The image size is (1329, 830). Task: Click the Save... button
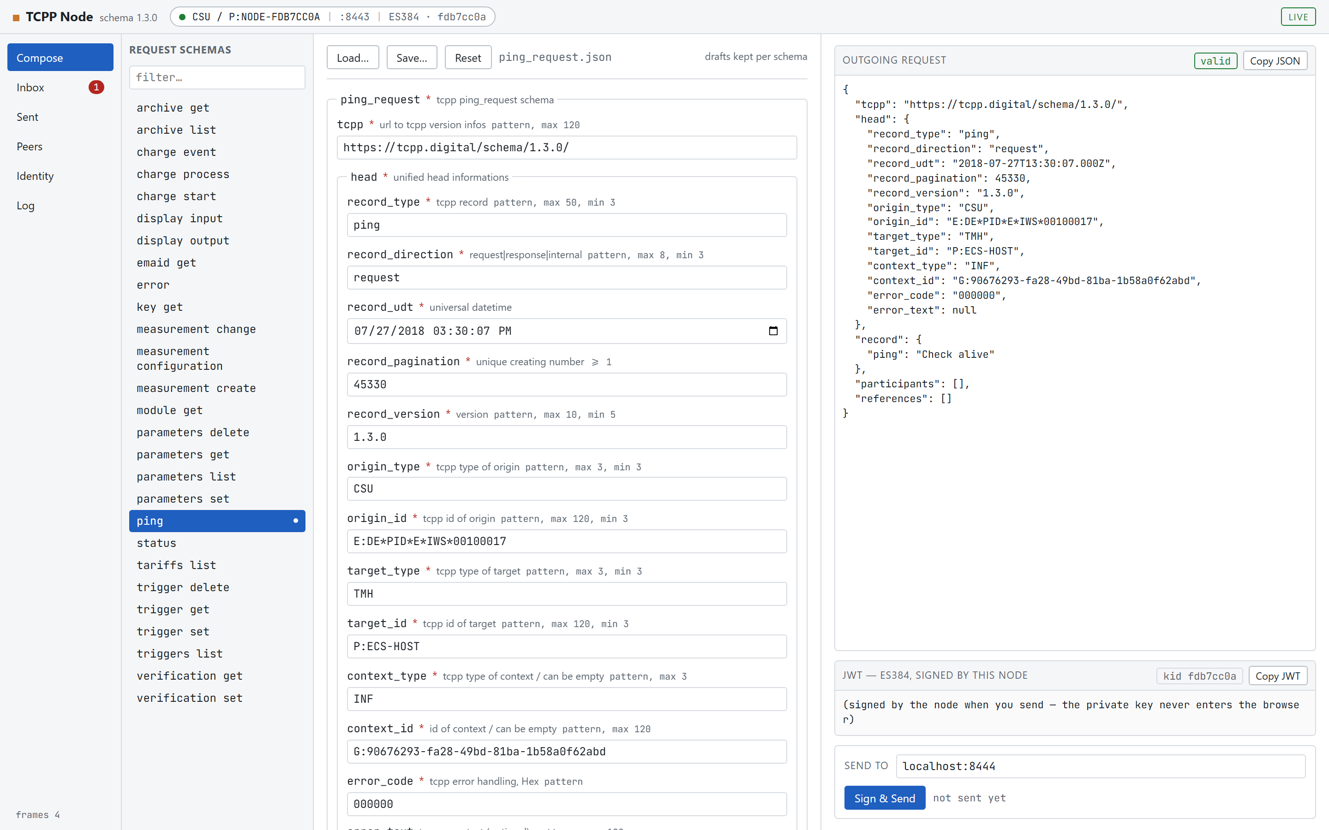pyautogui.click(x=412, y=58)
